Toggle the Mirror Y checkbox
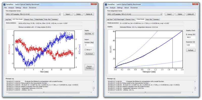Screen dimensions: 202x100 point(85,50)
